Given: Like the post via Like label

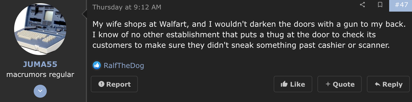Looking at the screenshot, I should (298, 84).
